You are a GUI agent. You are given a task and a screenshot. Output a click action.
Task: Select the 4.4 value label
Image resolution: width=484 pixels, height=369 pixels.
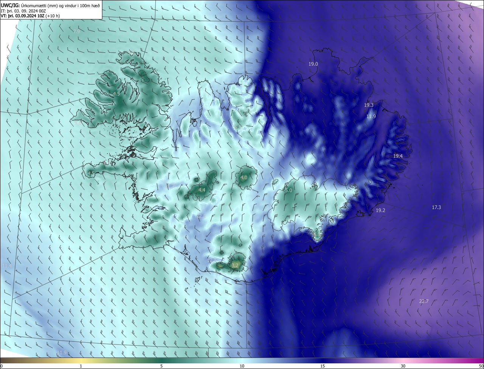(202, 190)
